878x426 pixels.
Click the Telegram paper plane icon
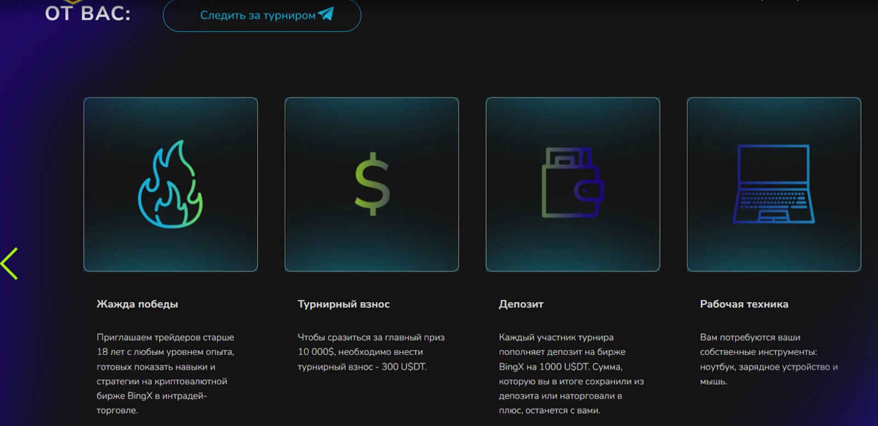pos(326,14)
